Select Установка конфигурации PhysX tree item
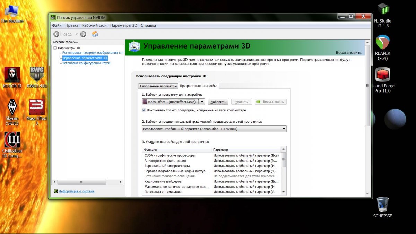Screen dimensions: 416x234 (86, 63)
